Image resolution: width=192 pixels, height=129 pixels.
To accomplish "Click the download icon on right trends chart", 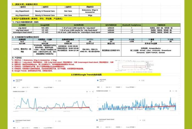I will tap(170, 91).
